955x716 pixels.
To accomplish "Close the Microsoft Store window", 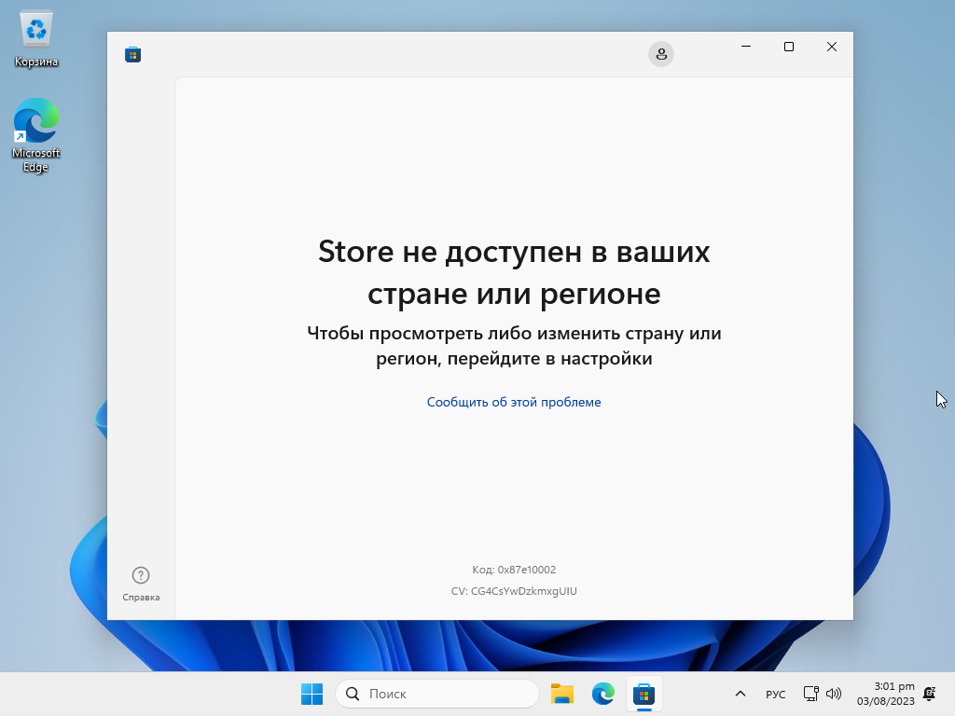I will (x=831, y=46).
